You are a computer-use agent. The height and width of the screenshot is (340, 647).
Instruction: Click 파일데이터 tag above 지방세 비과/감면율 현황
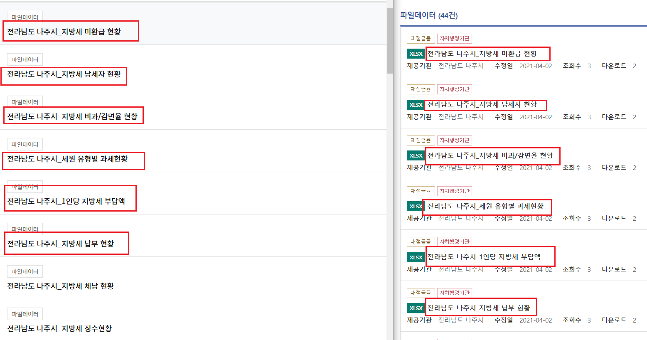coord(25,102)
